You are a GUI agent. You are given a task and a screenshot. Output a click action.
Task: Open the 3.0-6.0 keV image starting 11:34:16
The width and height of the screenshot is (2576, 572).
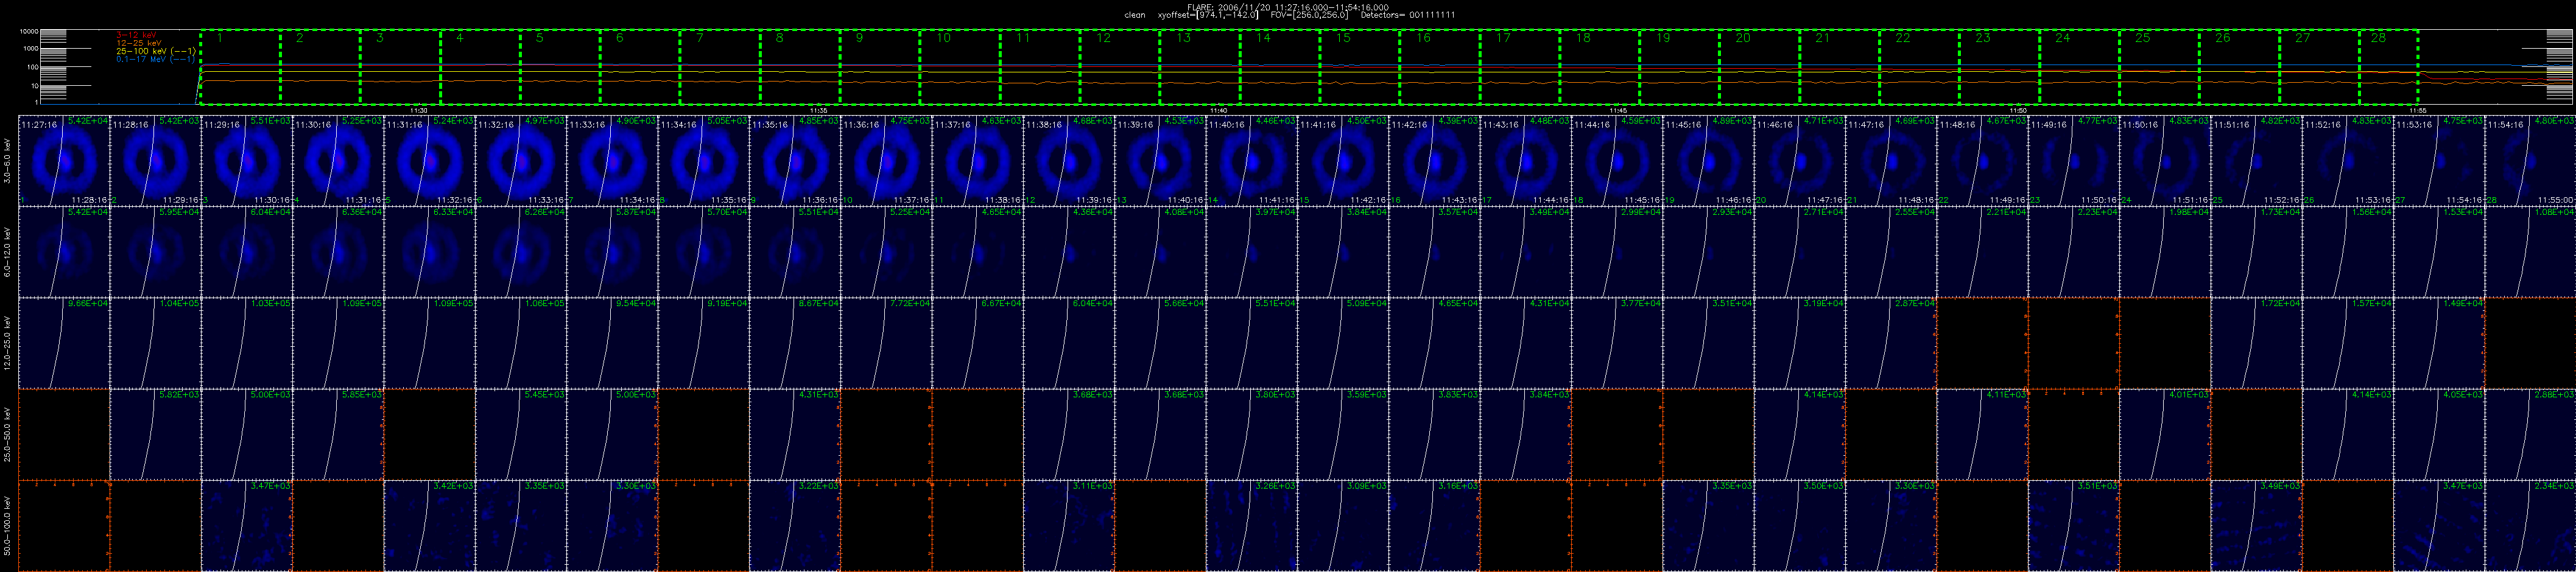coord(704,160)
